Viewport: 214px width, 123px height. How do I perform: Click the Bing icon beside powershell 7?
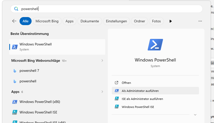(15, 71)
